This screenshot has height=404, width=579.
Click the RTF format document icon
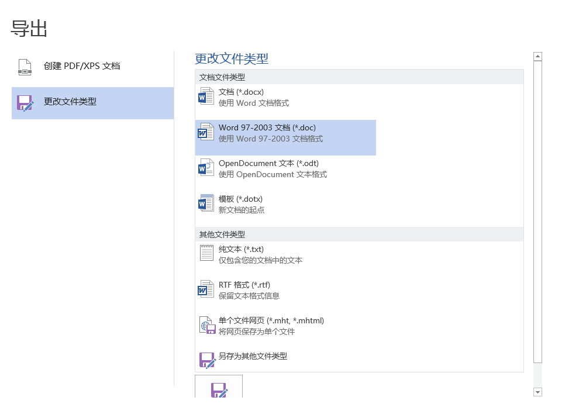(206, 289)
